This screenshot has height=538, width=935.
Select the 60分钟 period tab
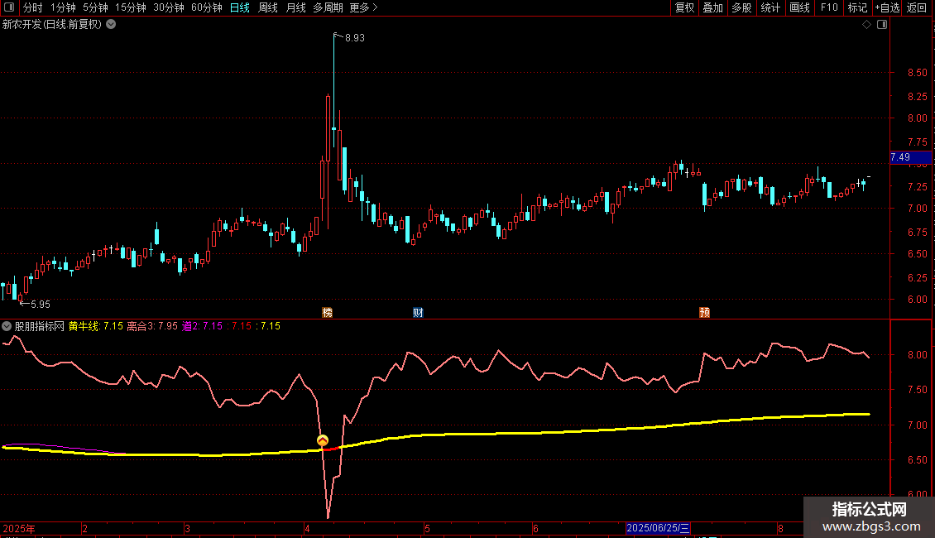[x=207, y=7]
